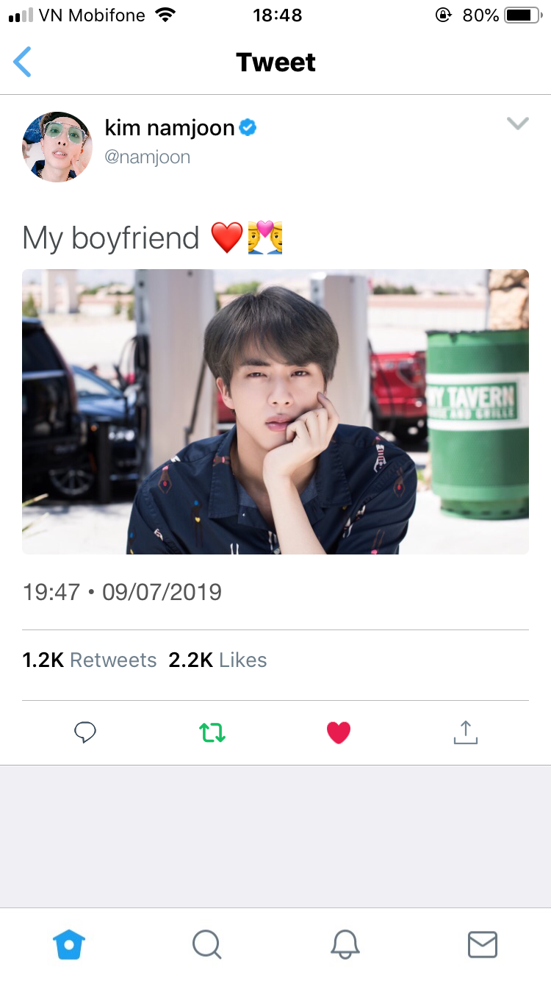Open kim namjoon profile picture
Viewport: 551px width, 981px height.
tap(57, 147)
